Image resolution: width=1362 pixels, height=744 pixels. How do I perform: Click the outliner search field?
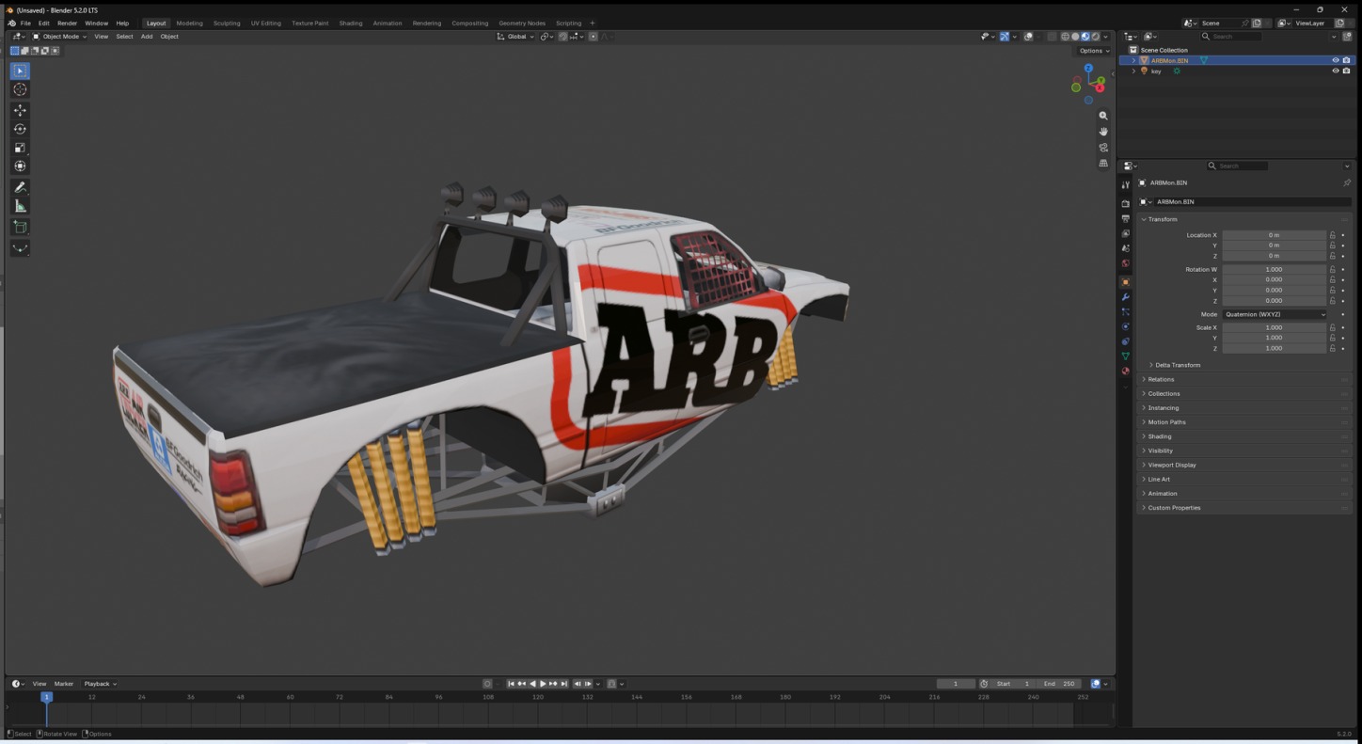(1230, 37)
